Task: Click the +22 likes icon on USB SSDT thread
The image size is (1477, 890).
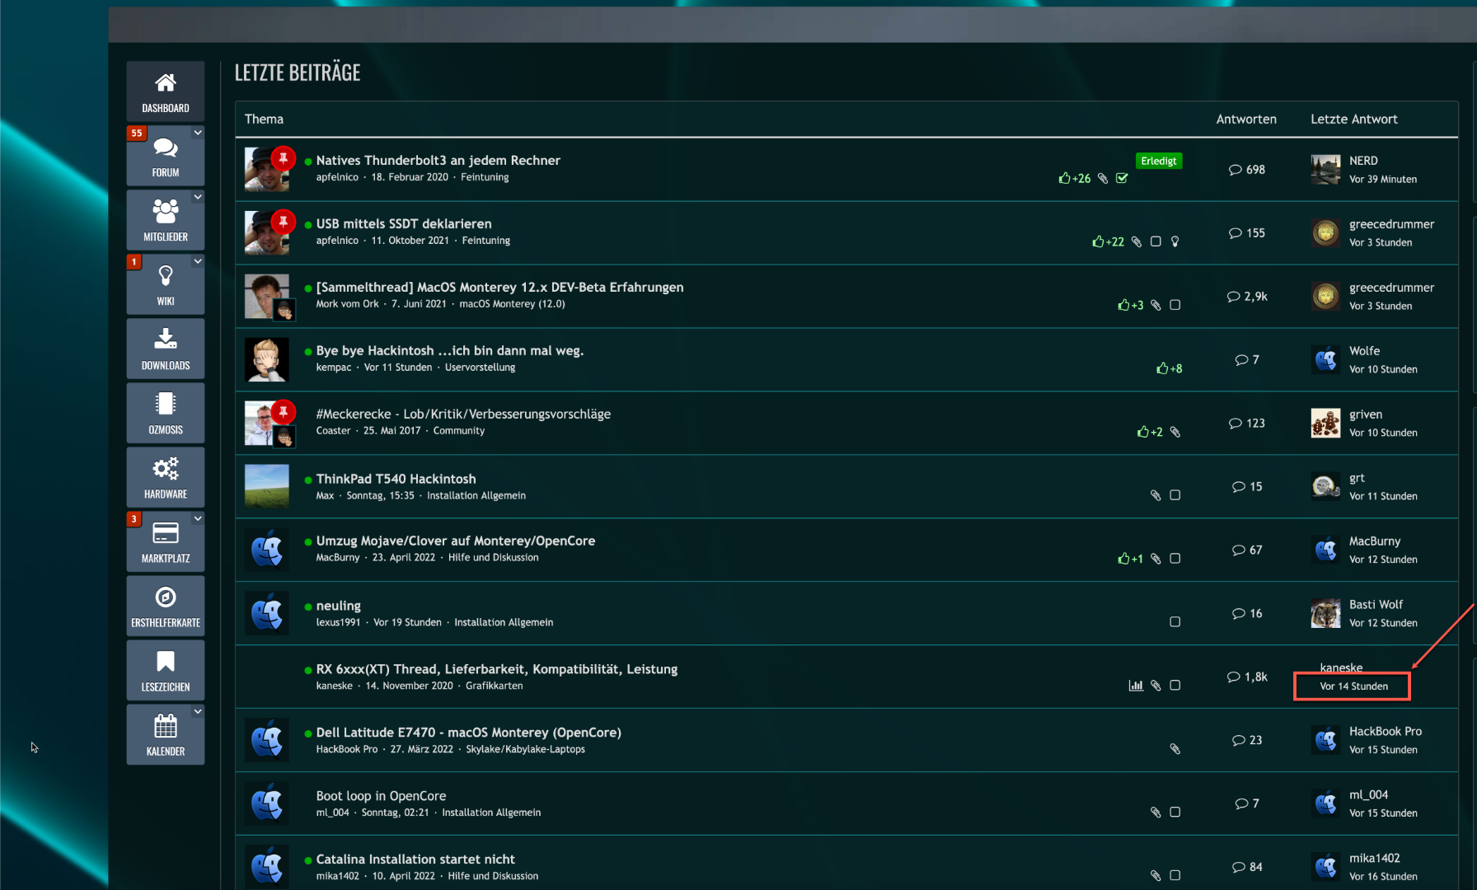Action: (1108, 241)
